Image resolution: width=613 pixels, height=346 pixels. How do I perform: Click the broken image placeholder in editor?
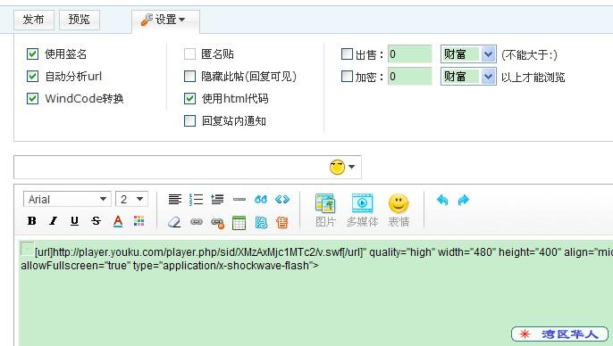pyautogui.click(x=28, y=249)
